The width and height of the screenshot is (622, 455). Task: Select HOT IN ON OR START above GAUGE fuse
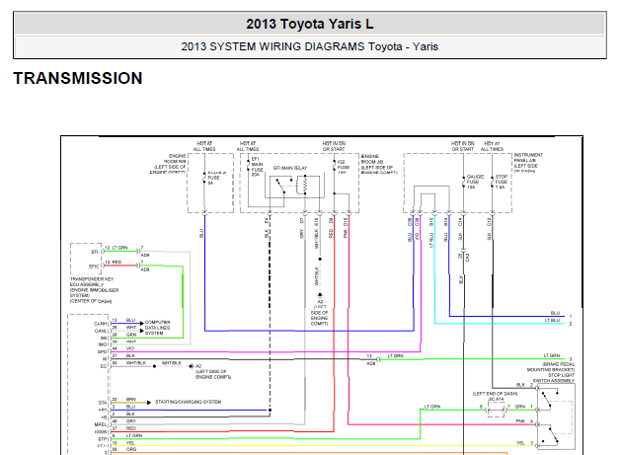[x=462, y=146]
